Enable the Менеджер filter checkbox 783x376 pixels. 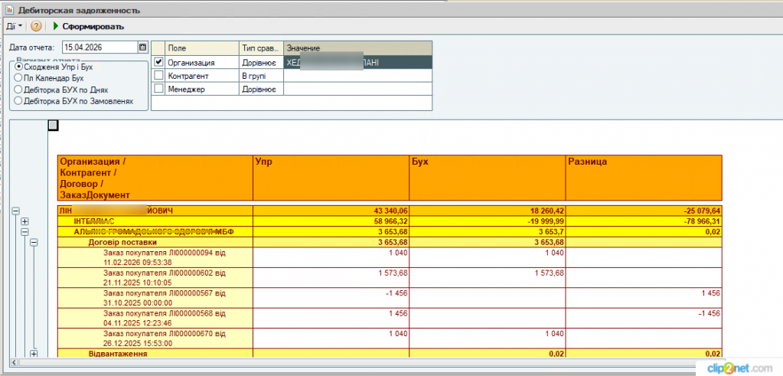158,88
